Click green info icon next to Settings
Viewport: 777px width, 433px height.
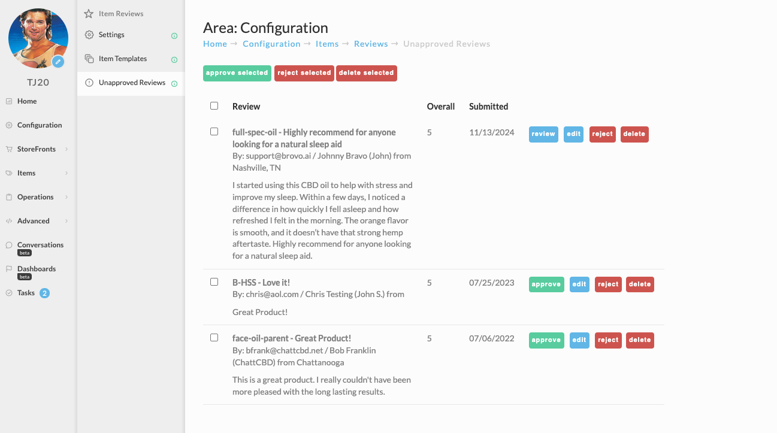(174, 36)
